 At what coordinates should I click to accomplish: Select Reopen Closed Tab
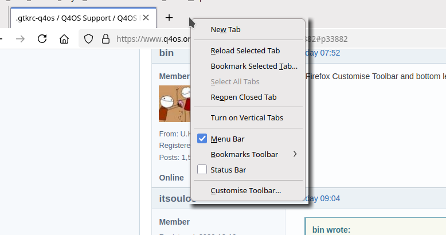243,97
